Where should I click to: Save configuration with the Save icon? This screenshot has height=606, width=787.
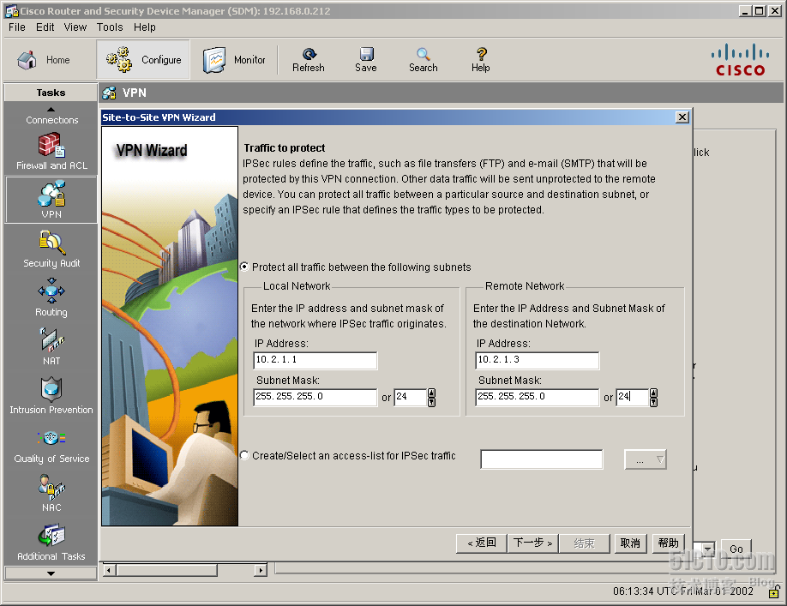pos(365,60)
